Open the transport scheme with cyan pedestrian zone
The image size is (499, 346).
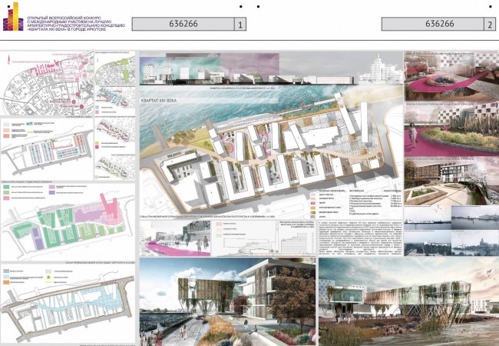click(68, 304)
